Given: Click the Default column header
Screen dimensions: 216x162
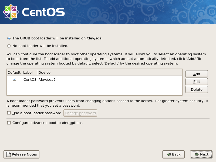Looking at the screenshot, I should click(x=14, y=72).
